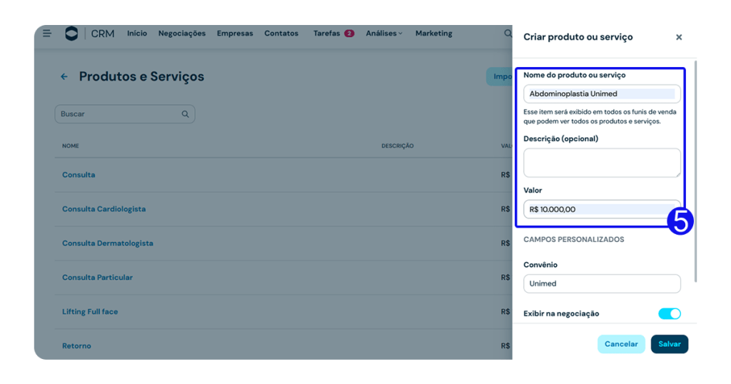
Task: Click the search icon in top navigation
Action: [508, 34]
